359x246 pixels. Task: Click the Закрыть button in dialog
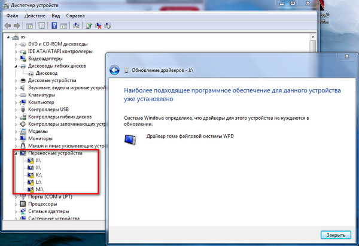point(336,235)
